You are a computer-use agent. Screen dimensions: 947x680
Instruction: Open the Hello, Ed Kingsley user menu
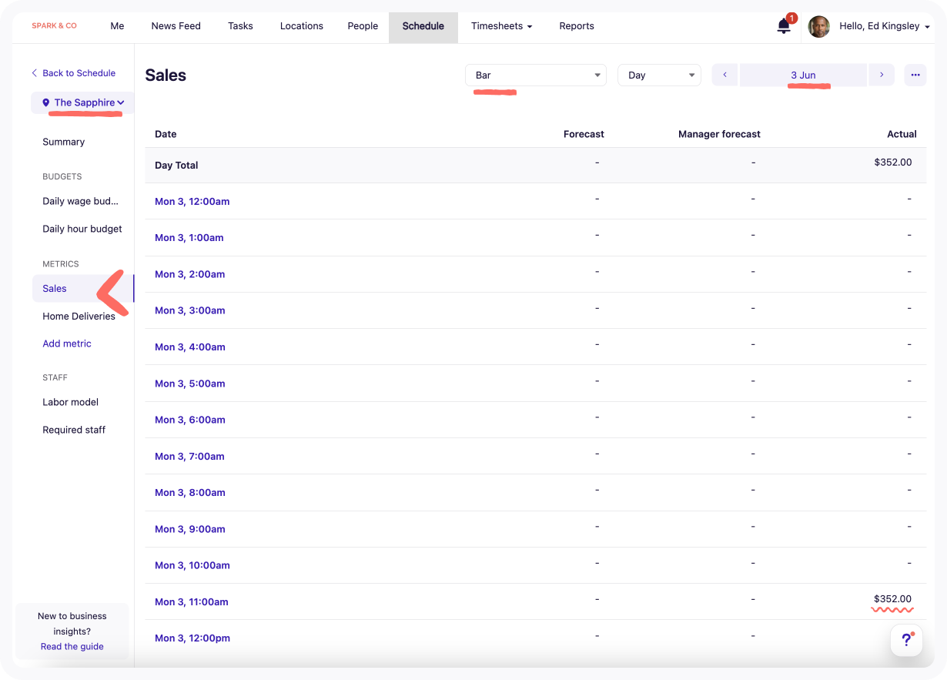click(884, 26)
